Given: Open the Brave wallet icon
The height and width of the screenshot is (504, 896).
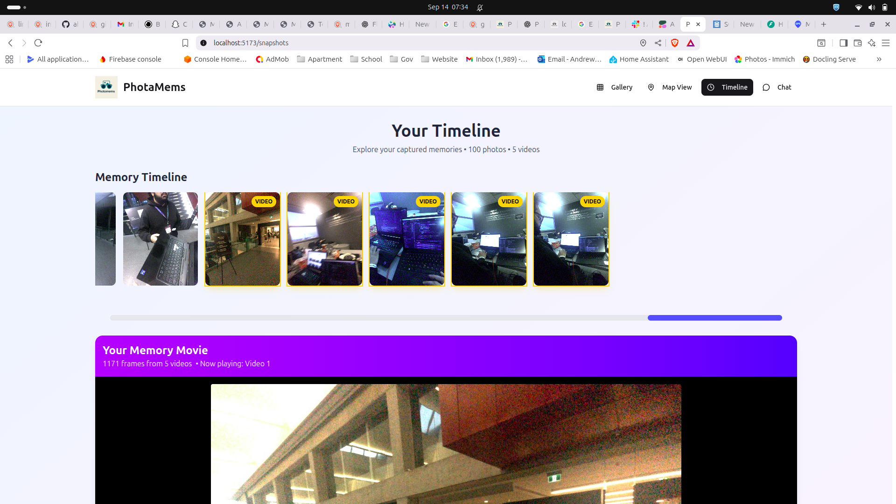Looking at the screenshot, I should coord(857,43).
